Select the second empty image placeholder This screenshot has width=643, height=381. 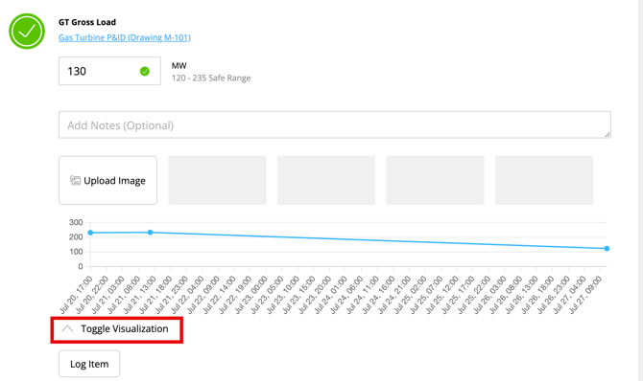tap(326, 180)
